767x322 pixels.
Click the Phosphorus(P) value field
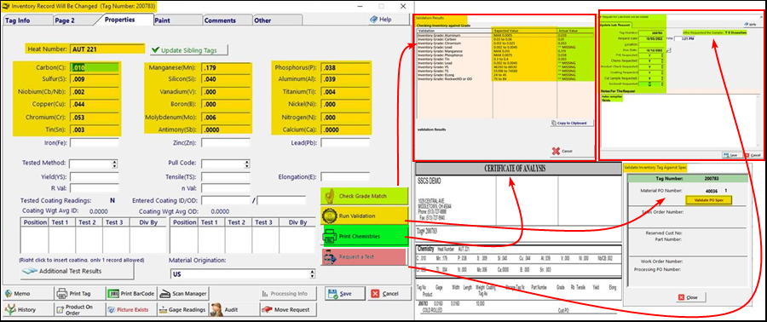click(x=345, y=67)
